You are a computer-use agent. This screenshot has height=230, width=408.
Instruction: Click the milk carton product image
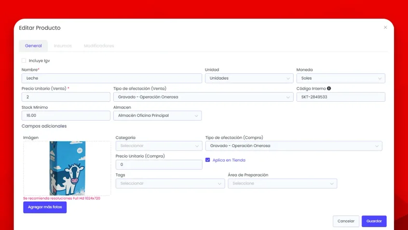68,168
